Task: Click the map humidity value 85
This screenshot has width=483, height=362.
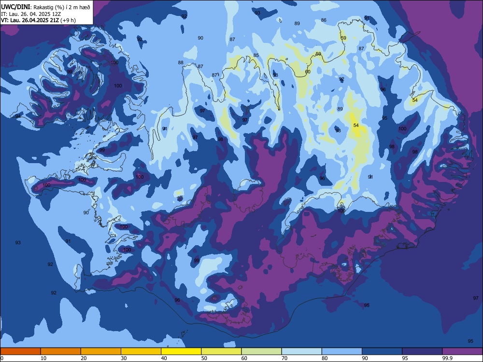Action: [256, 56]
